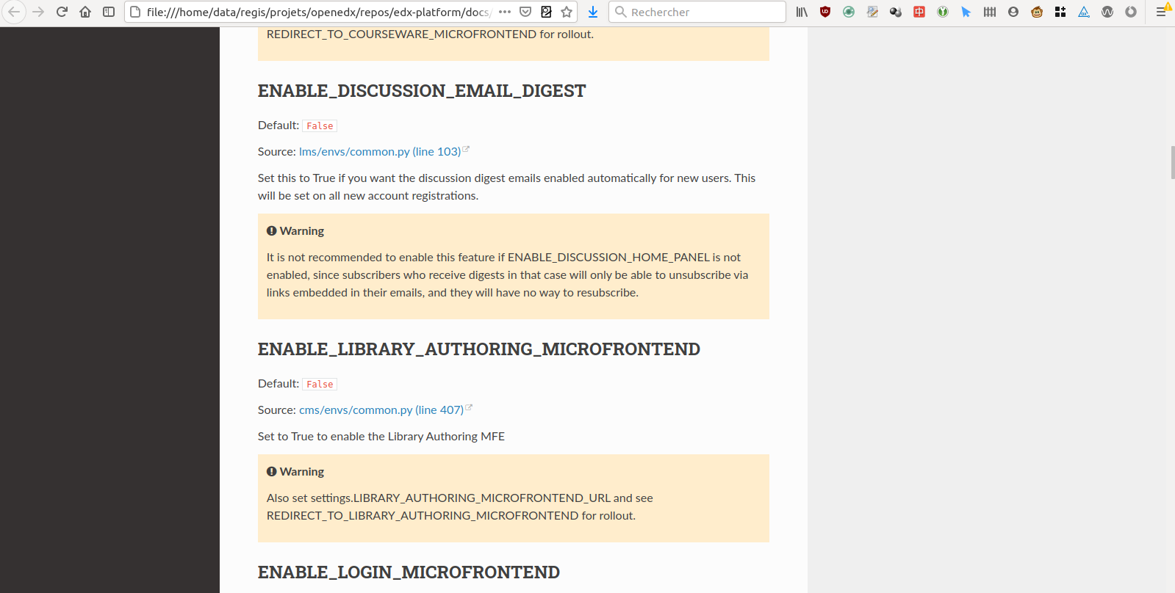Open the notepad with magnifier extension
Viewport: 1175px width, 593px height.
(872, 12)
